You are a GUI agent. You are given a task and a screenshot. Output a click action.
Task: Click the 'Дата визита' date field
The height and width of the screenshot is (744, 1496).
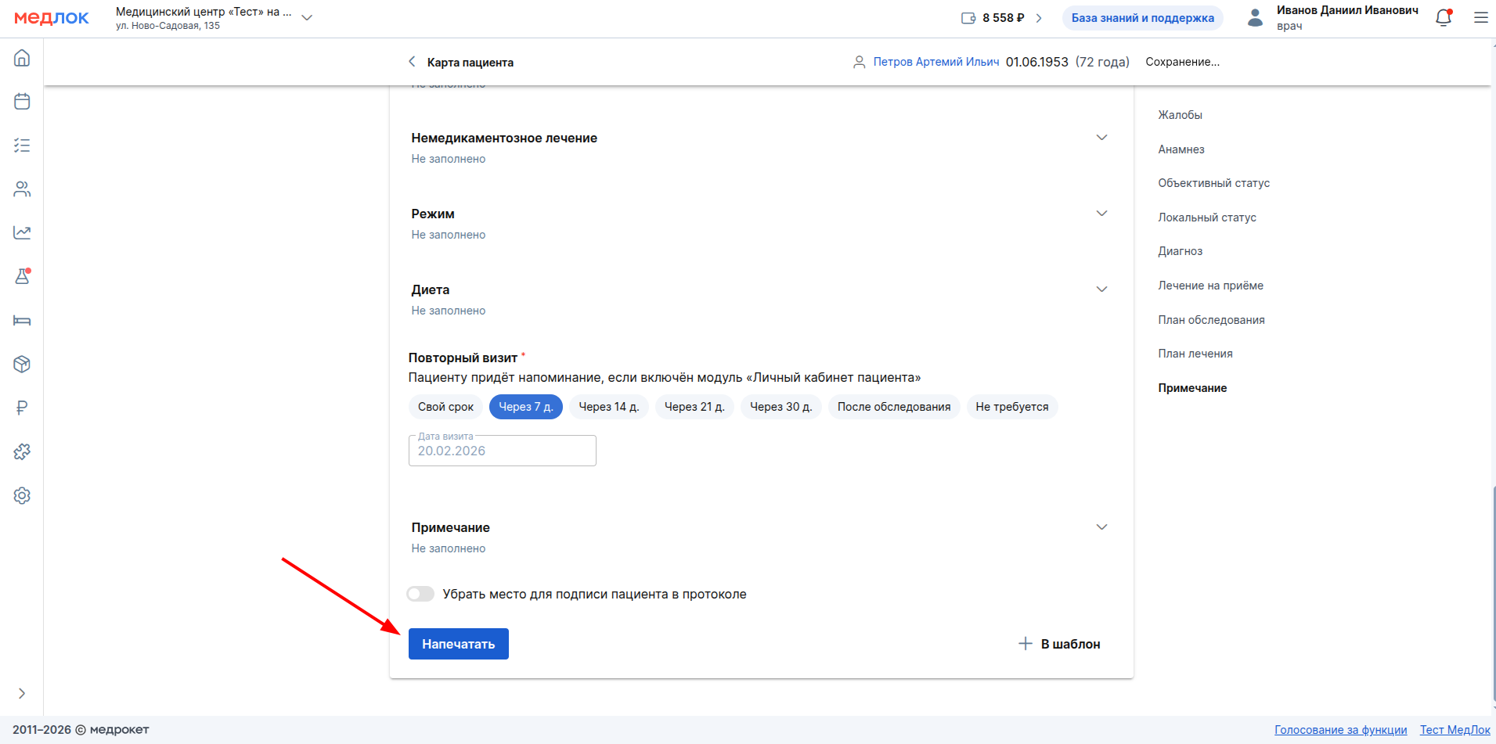coord(502,451)
